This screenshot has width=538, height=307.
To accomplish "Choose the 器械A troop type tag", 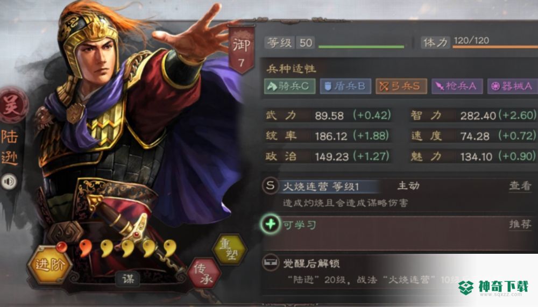I will click(x=513, y=85).
